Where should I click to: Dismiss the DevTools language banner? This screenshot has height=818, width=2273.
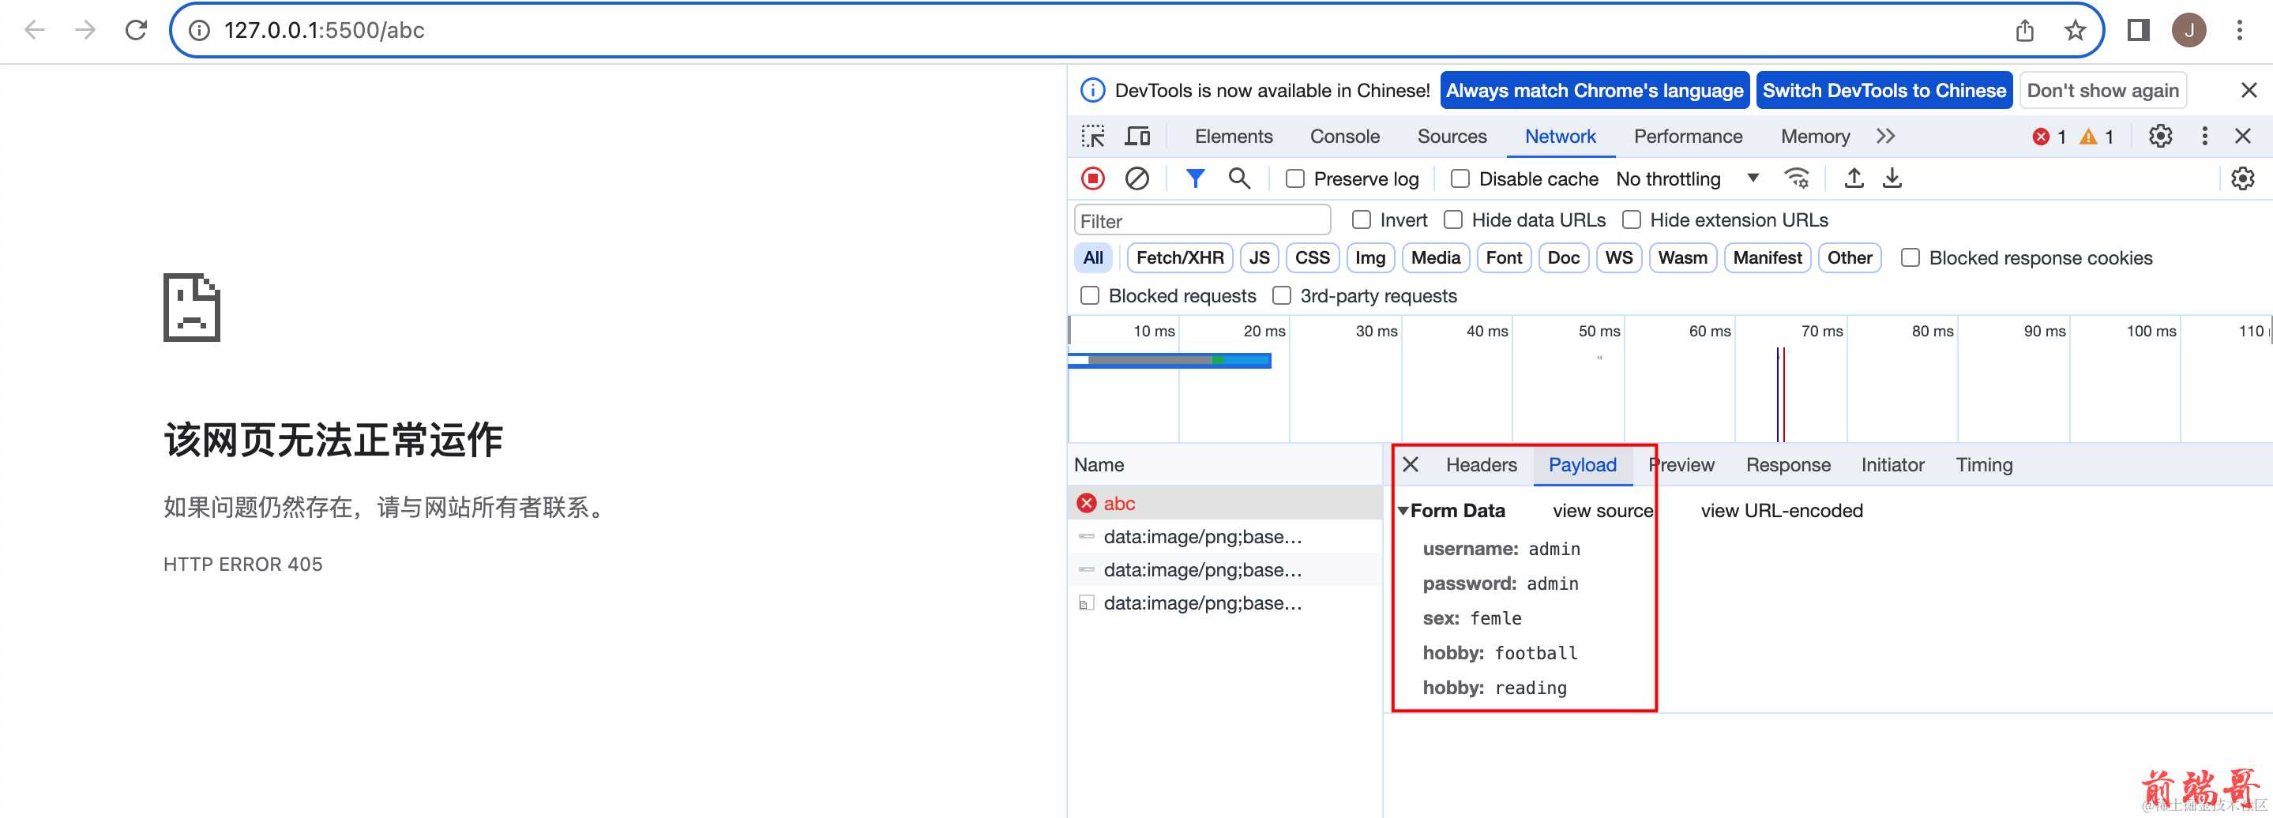2249,90
